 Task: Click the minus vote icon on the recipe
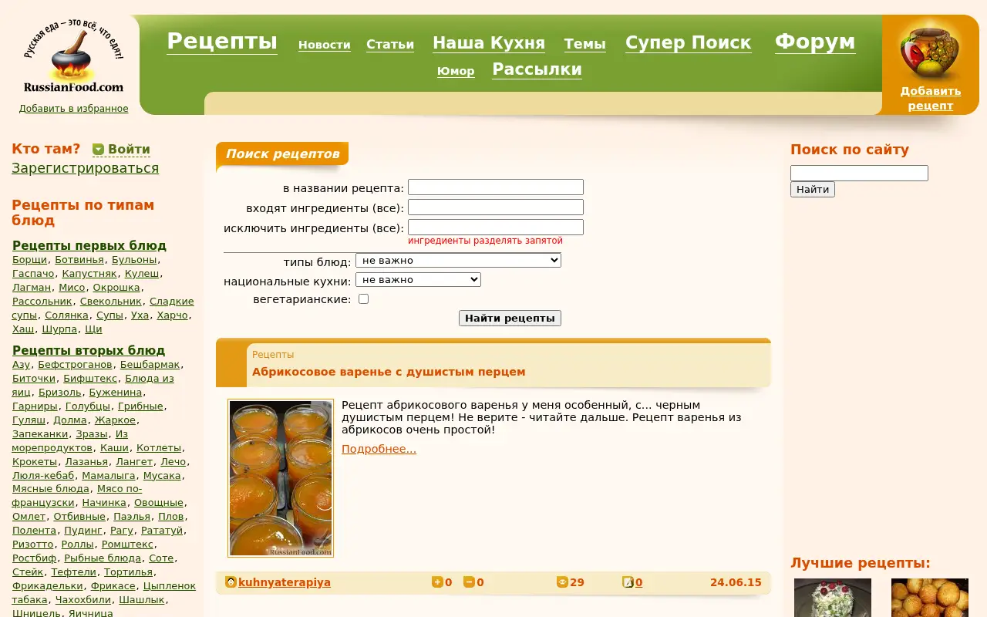pyautogui.click(x=469, y=582)
